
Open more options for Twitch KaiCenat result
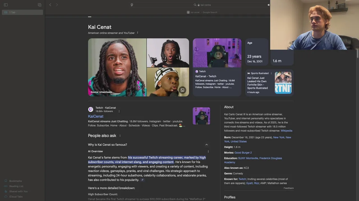pos(119,111)
